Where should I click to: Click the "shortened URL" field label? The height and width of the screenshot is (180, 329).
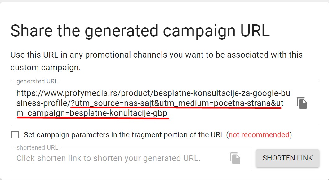[37, 147]
